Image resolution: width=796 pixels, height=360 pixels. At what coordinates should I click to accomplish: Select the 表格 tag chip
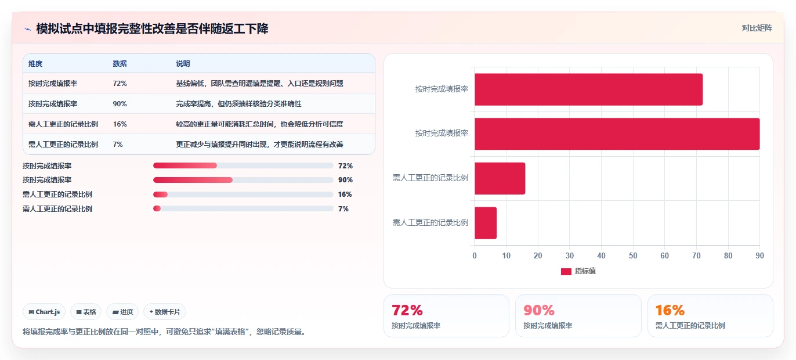coord(86,312)
